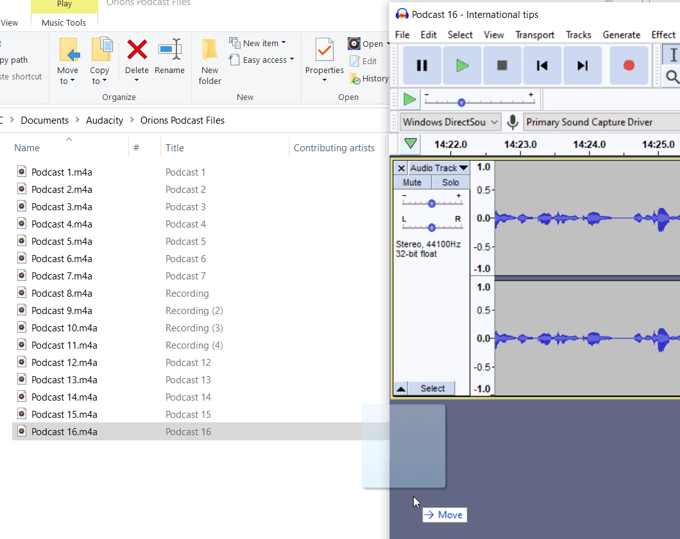Mute the Audio Track
The image size is (680, 539).
(412, 183)
